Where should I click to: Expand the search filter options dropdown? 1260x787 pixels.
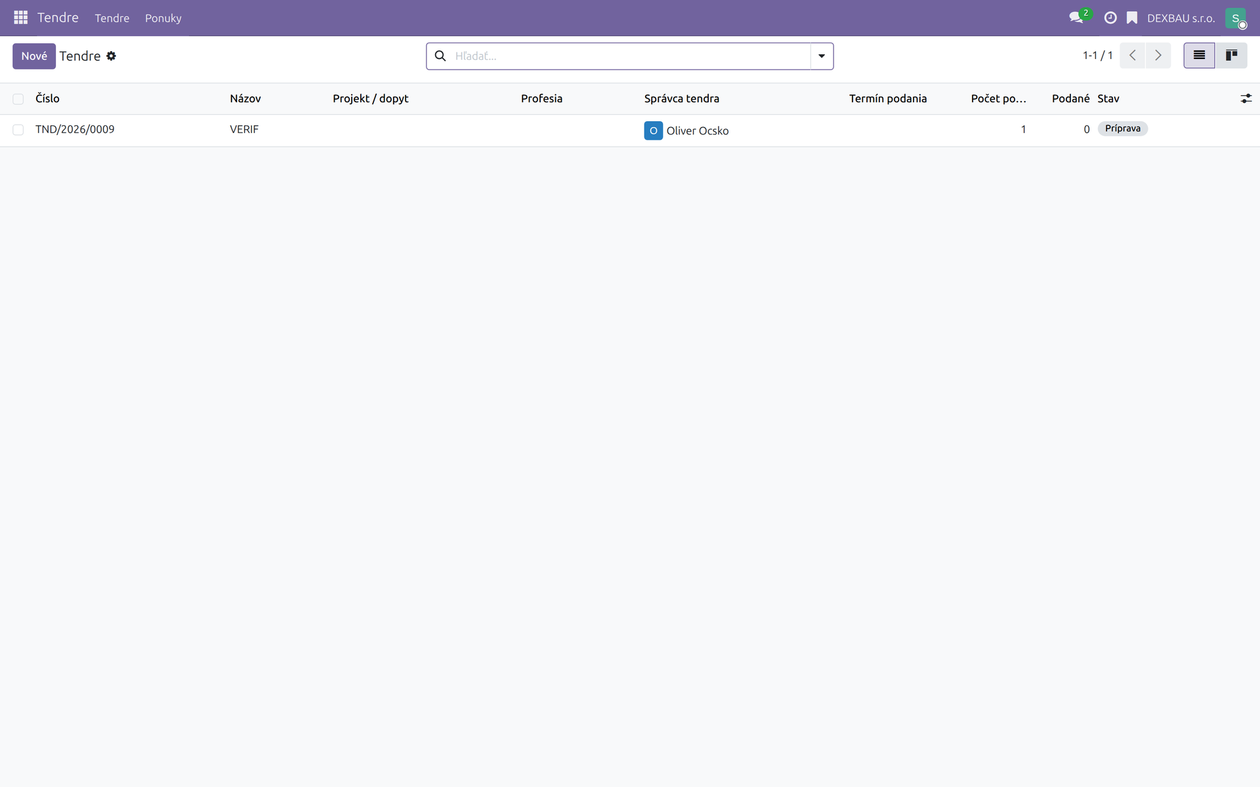tap(822, 56)
